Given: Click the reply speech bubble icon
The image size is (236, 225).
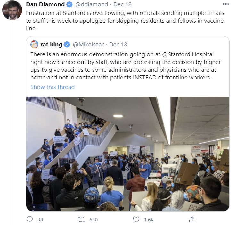Looking at the screenshot, I should coord(29,220).
